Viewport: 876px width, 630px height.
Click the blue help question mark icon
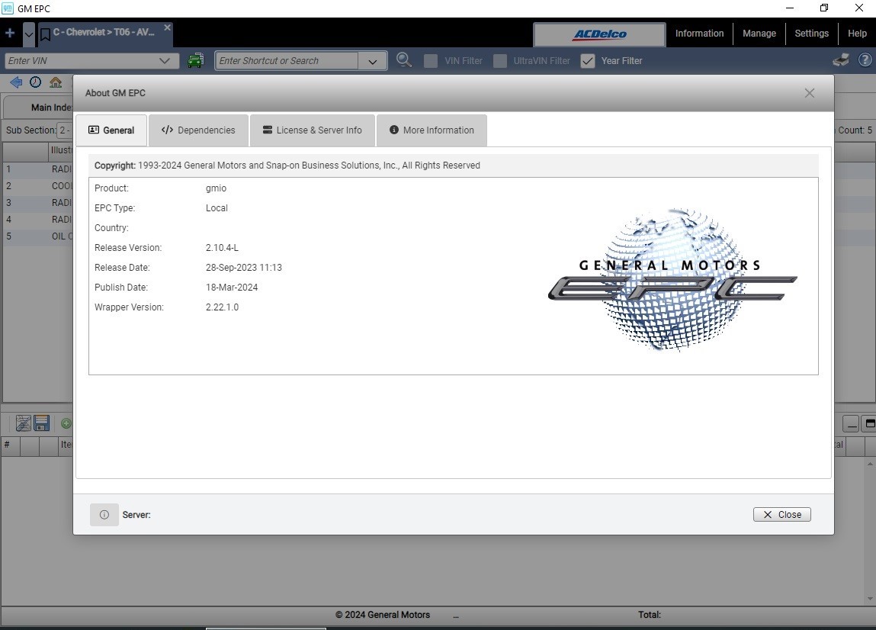(865, 59)
